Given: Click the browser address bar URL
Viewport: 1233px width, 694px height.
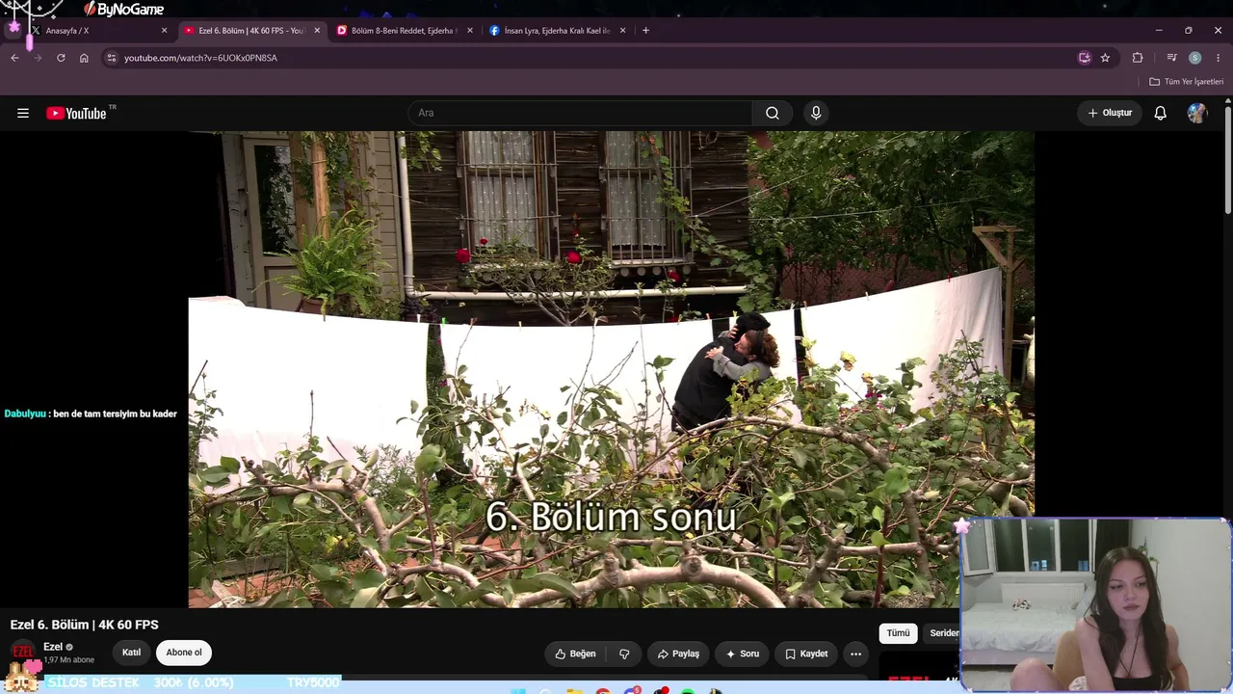Looking at the screenshot, I should [x=200, y=58].
